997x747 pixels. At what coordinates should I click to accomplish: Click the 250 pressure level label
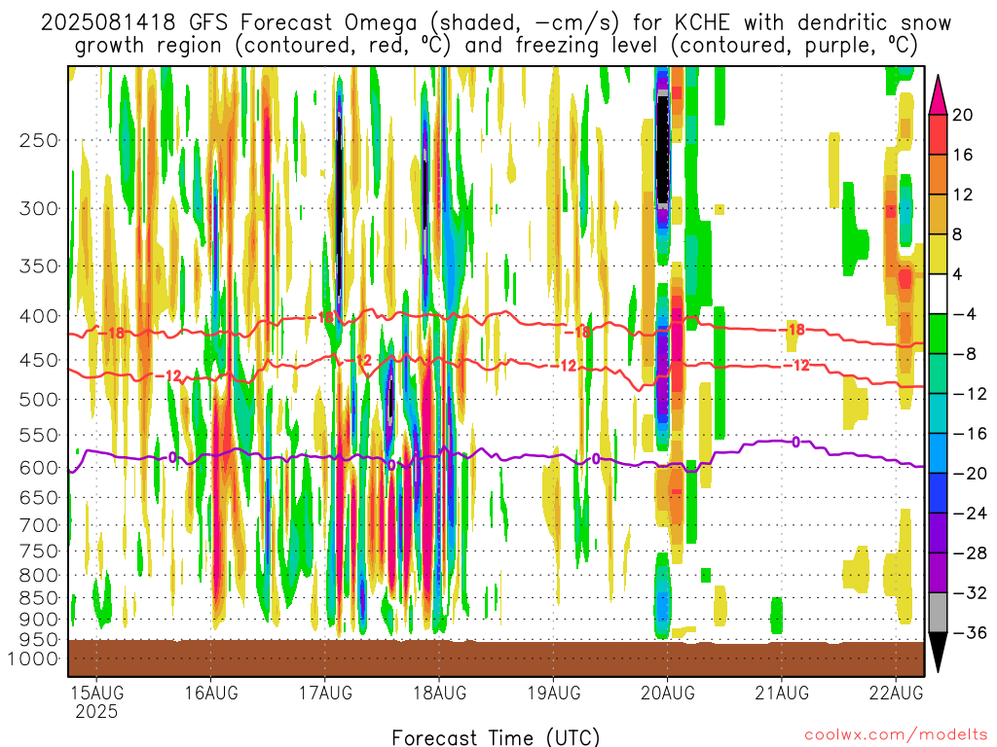[39, 140]
